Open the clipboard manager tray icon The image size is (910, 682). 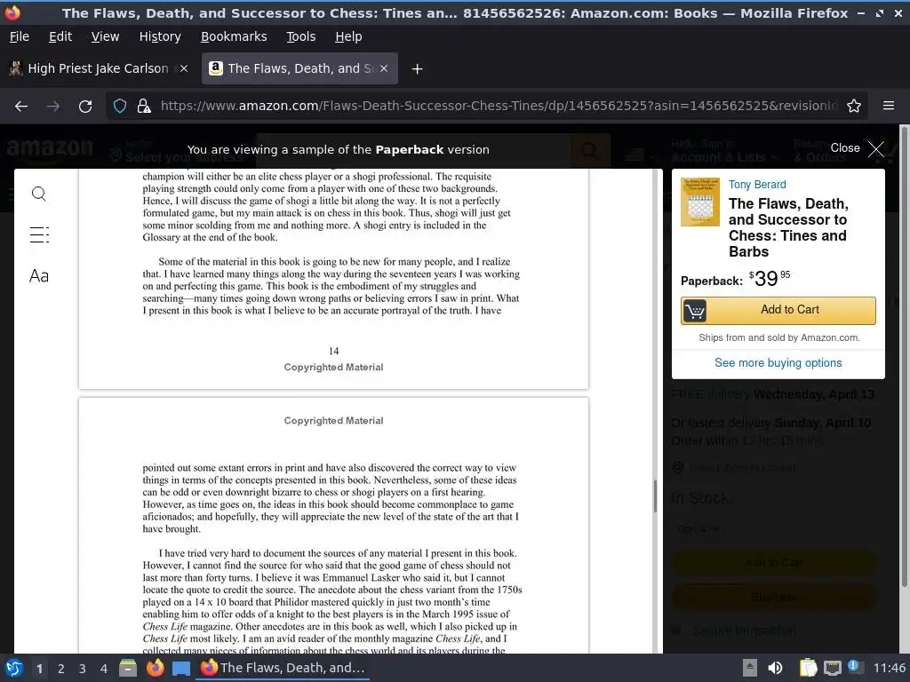point(808,668)
